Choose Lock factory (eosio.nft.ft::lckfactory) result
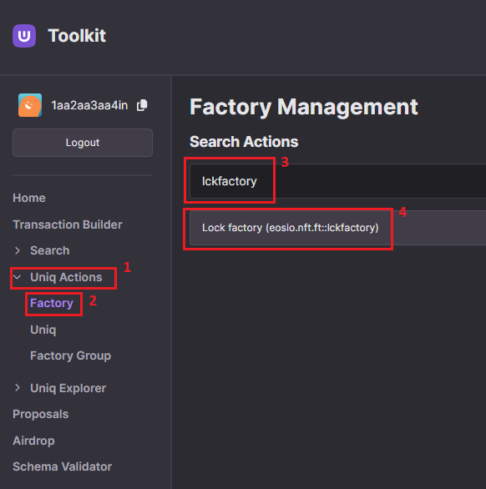 click(337, 228)
